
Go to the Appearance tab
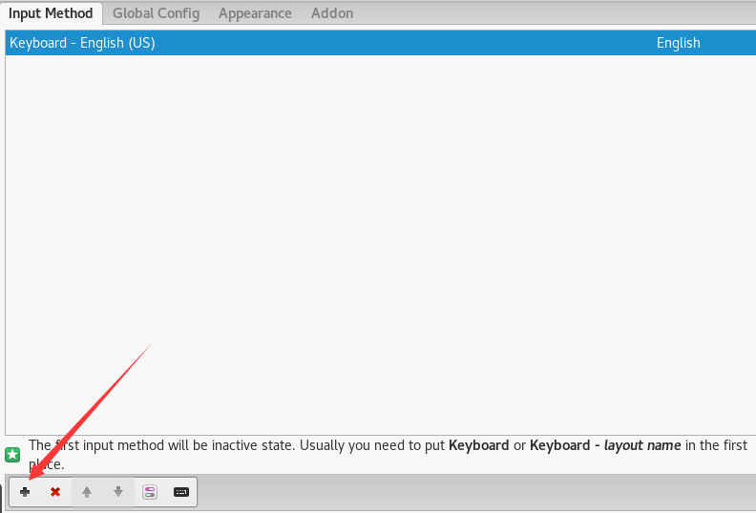tap(255, 13)
